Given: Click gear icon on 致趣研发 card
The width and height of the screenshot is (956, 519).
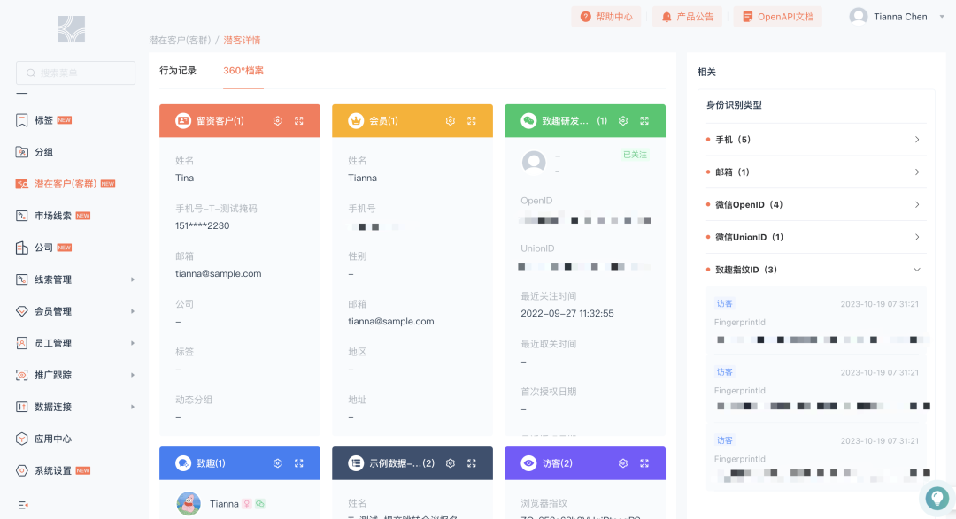Looking at the screenshot, I should (623, 120).
